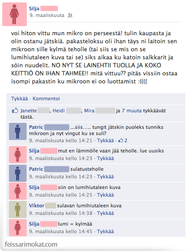This screenshot has height=251, width=188.
Task: Click Kommentoi to comment on the post
Action: [46, 99]
